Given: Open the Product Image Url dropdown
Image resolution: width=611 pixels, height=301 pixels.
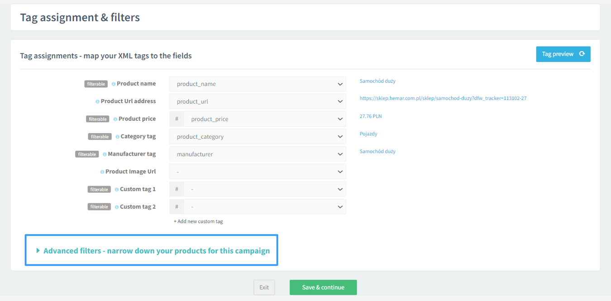Looking at the screenshot, I should click(257, 171).
